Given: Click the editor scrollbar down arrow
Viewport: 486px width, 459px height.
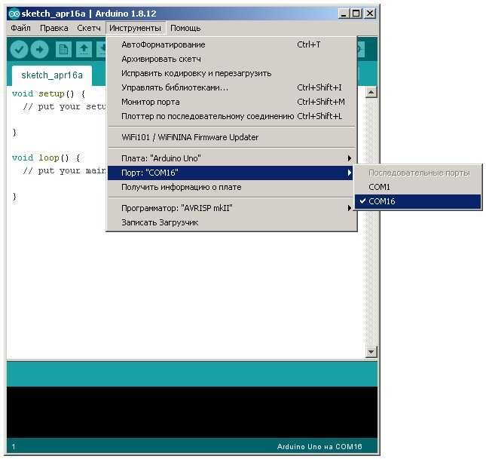Looking at the screenshot, I should 371,352.
